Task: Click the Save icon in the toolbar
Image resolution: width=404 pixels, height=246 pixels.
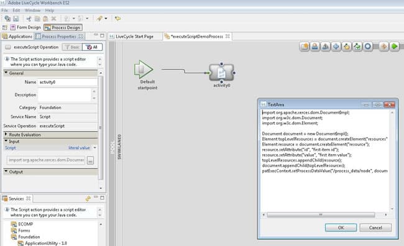Action: [16, 19]
